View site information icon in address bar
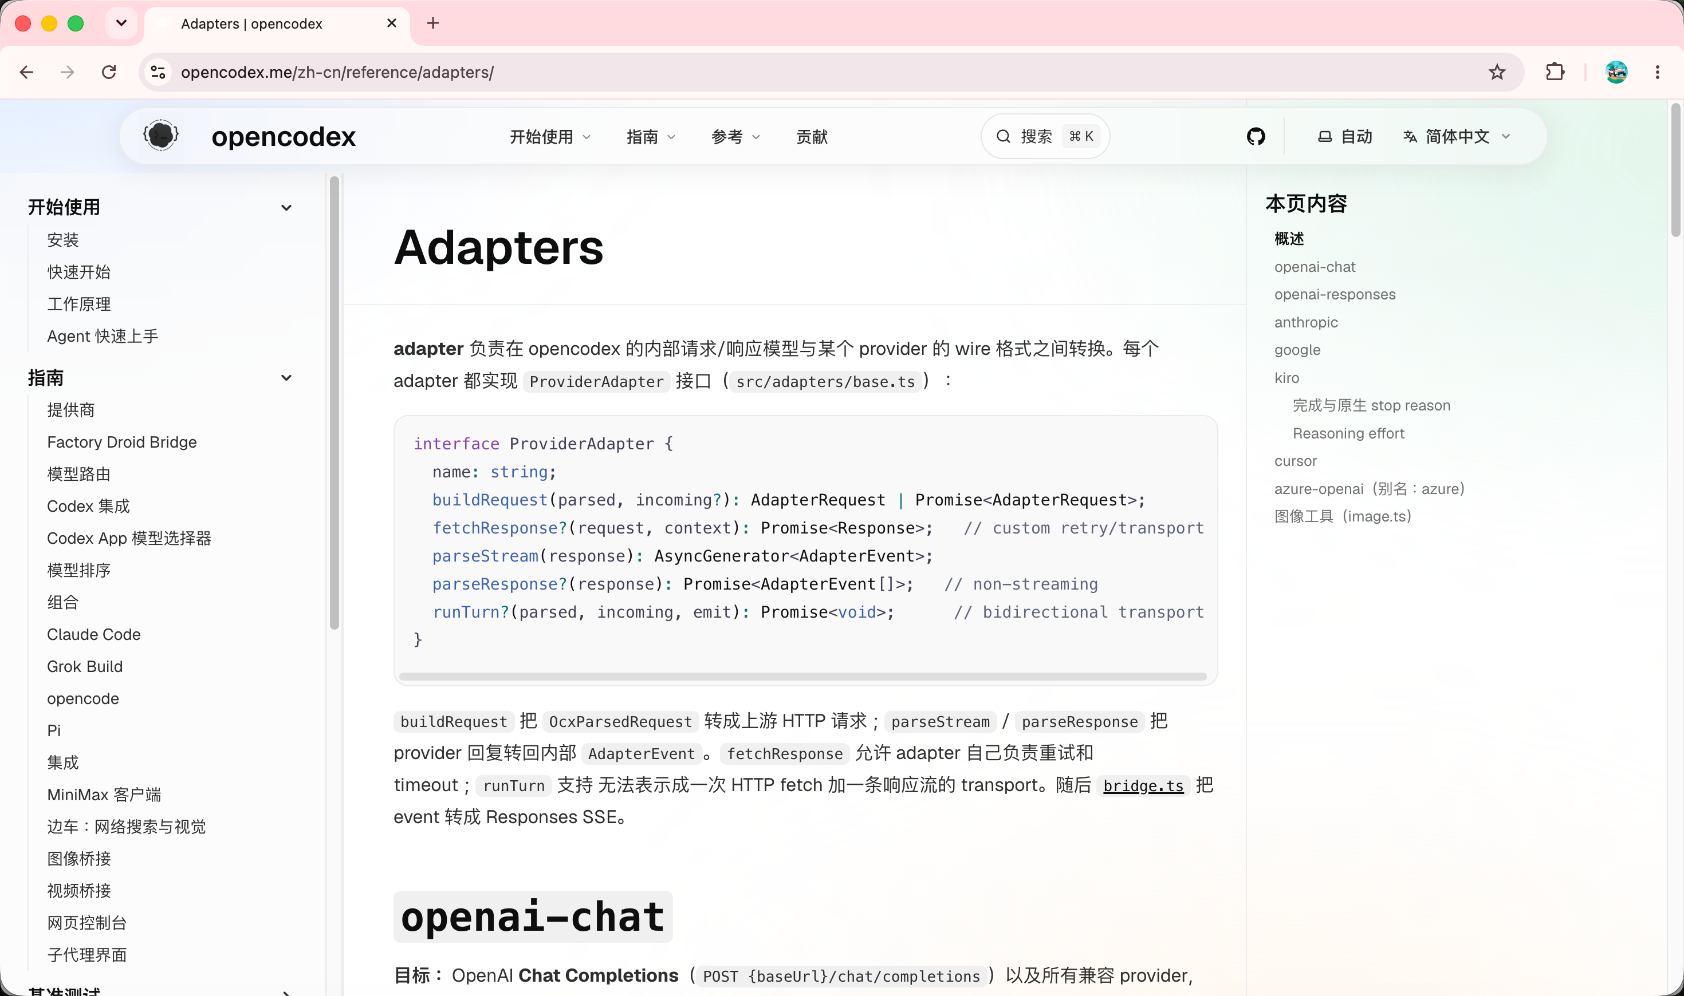1684x996 pixels. pyautogui.click(x=158, y=72)
